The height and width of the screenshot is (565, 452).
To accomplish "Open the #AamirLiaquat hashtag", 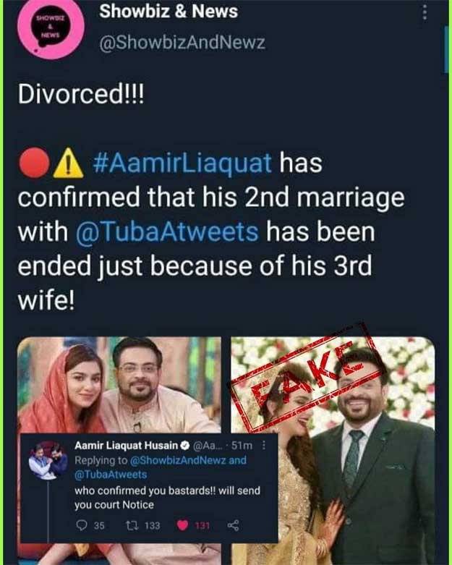I will (x=182, y=163).
